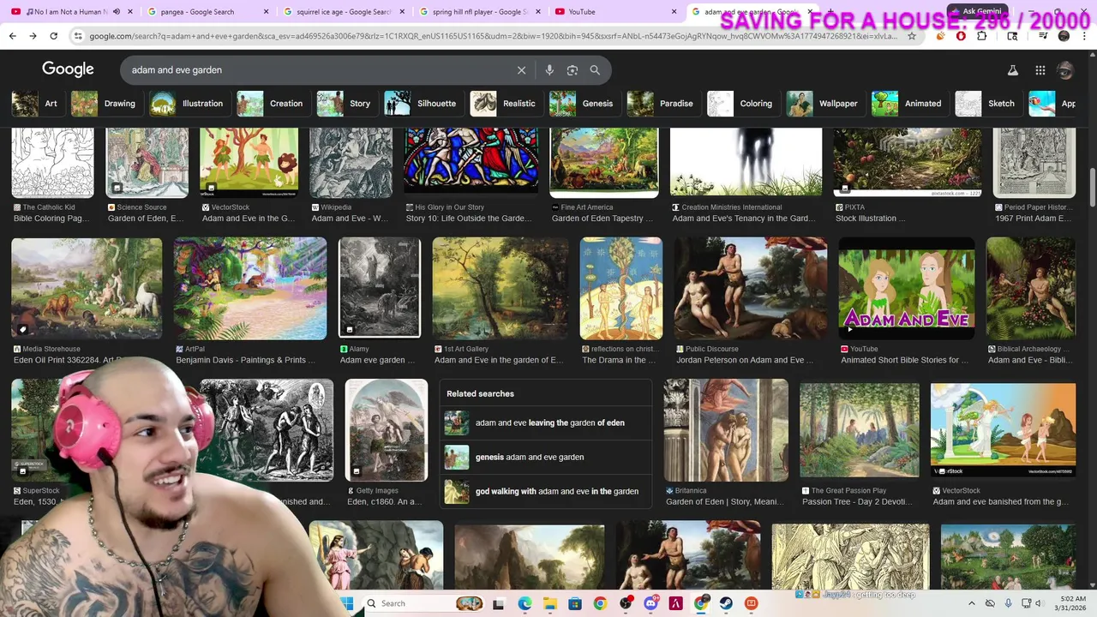The width and height of the screenshot is (1097, 617).
Task: Open Microsoft Edge from the taskbar
Action: tap(525, 603)
